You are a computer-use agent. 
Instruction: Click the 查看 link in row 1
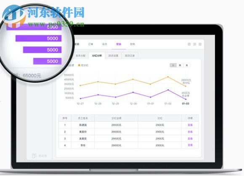(x=190, y=125)
